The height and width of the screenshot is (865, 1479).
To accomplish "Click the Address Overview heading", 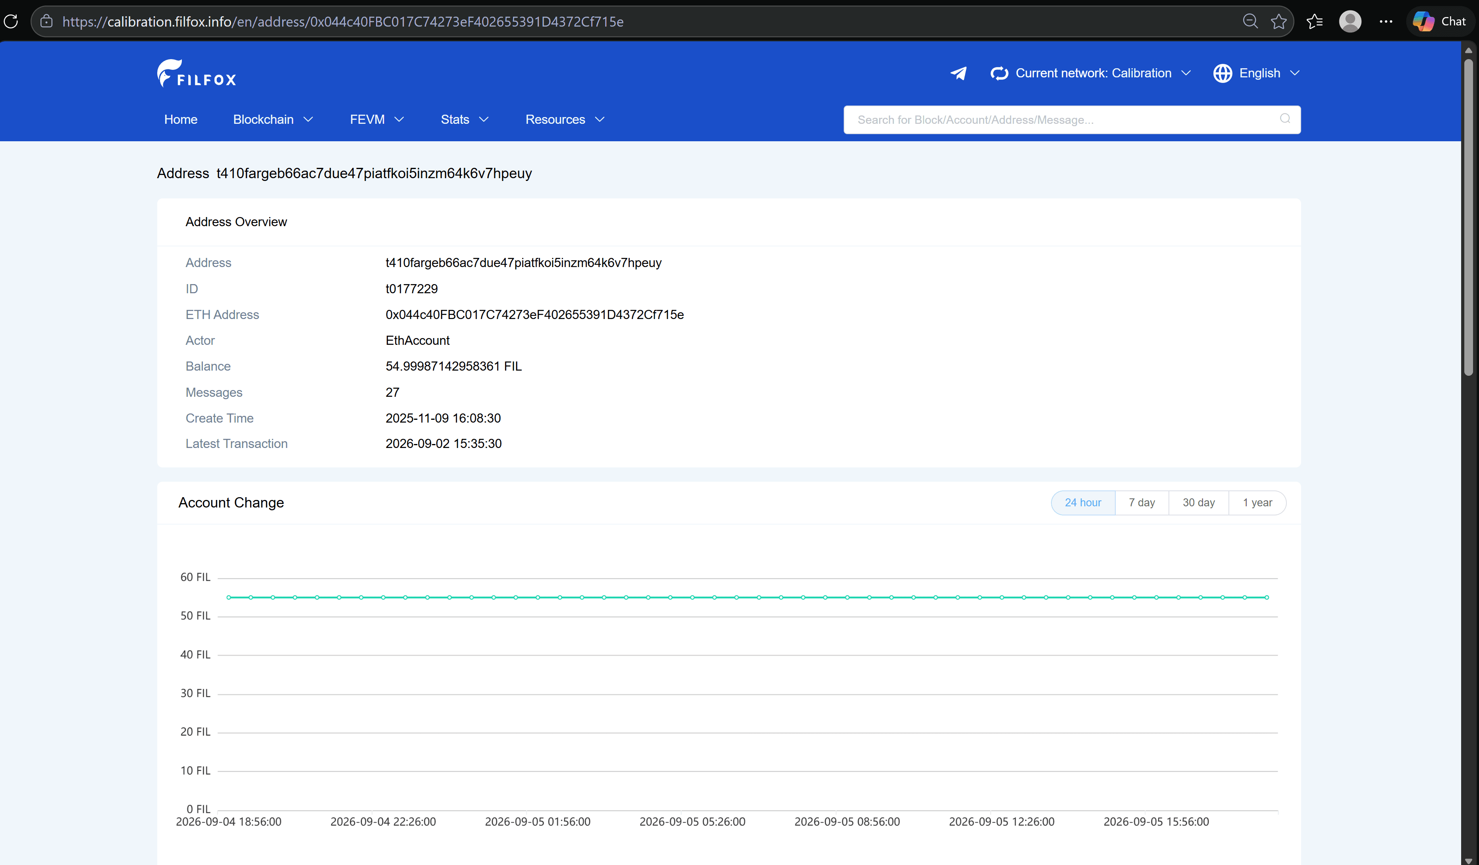I will pos(236,222).
